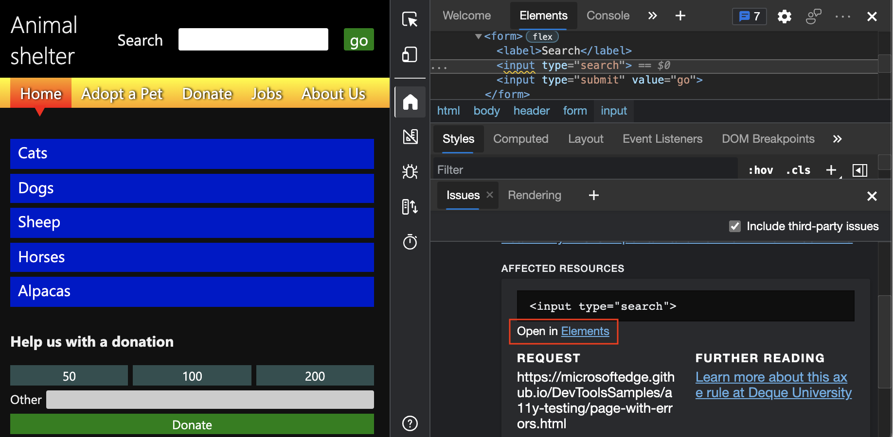
Task: Add a new style rule with plus icon
Action: click(x=831, y=170)
